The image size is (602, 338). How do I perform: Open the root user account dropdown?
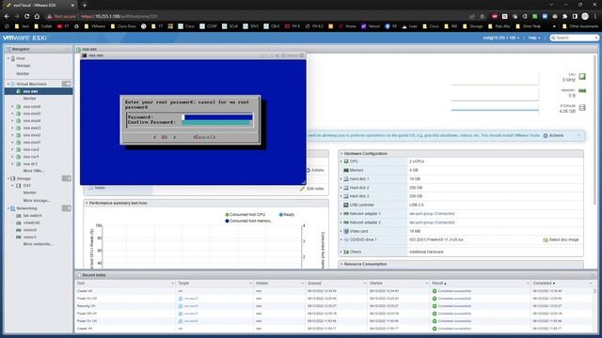click(x=501, y=38)
